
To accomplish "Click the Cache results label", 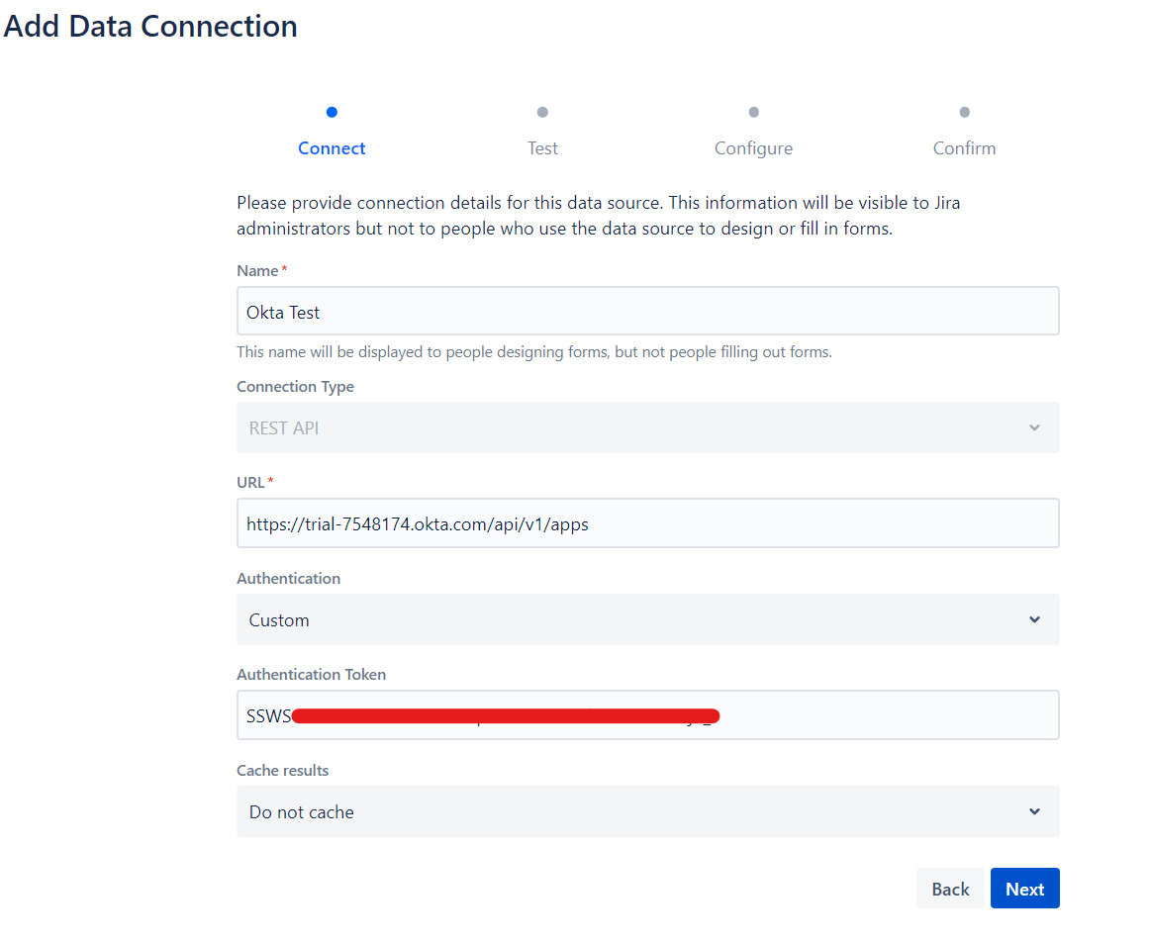I will click(x=282, y=770).
